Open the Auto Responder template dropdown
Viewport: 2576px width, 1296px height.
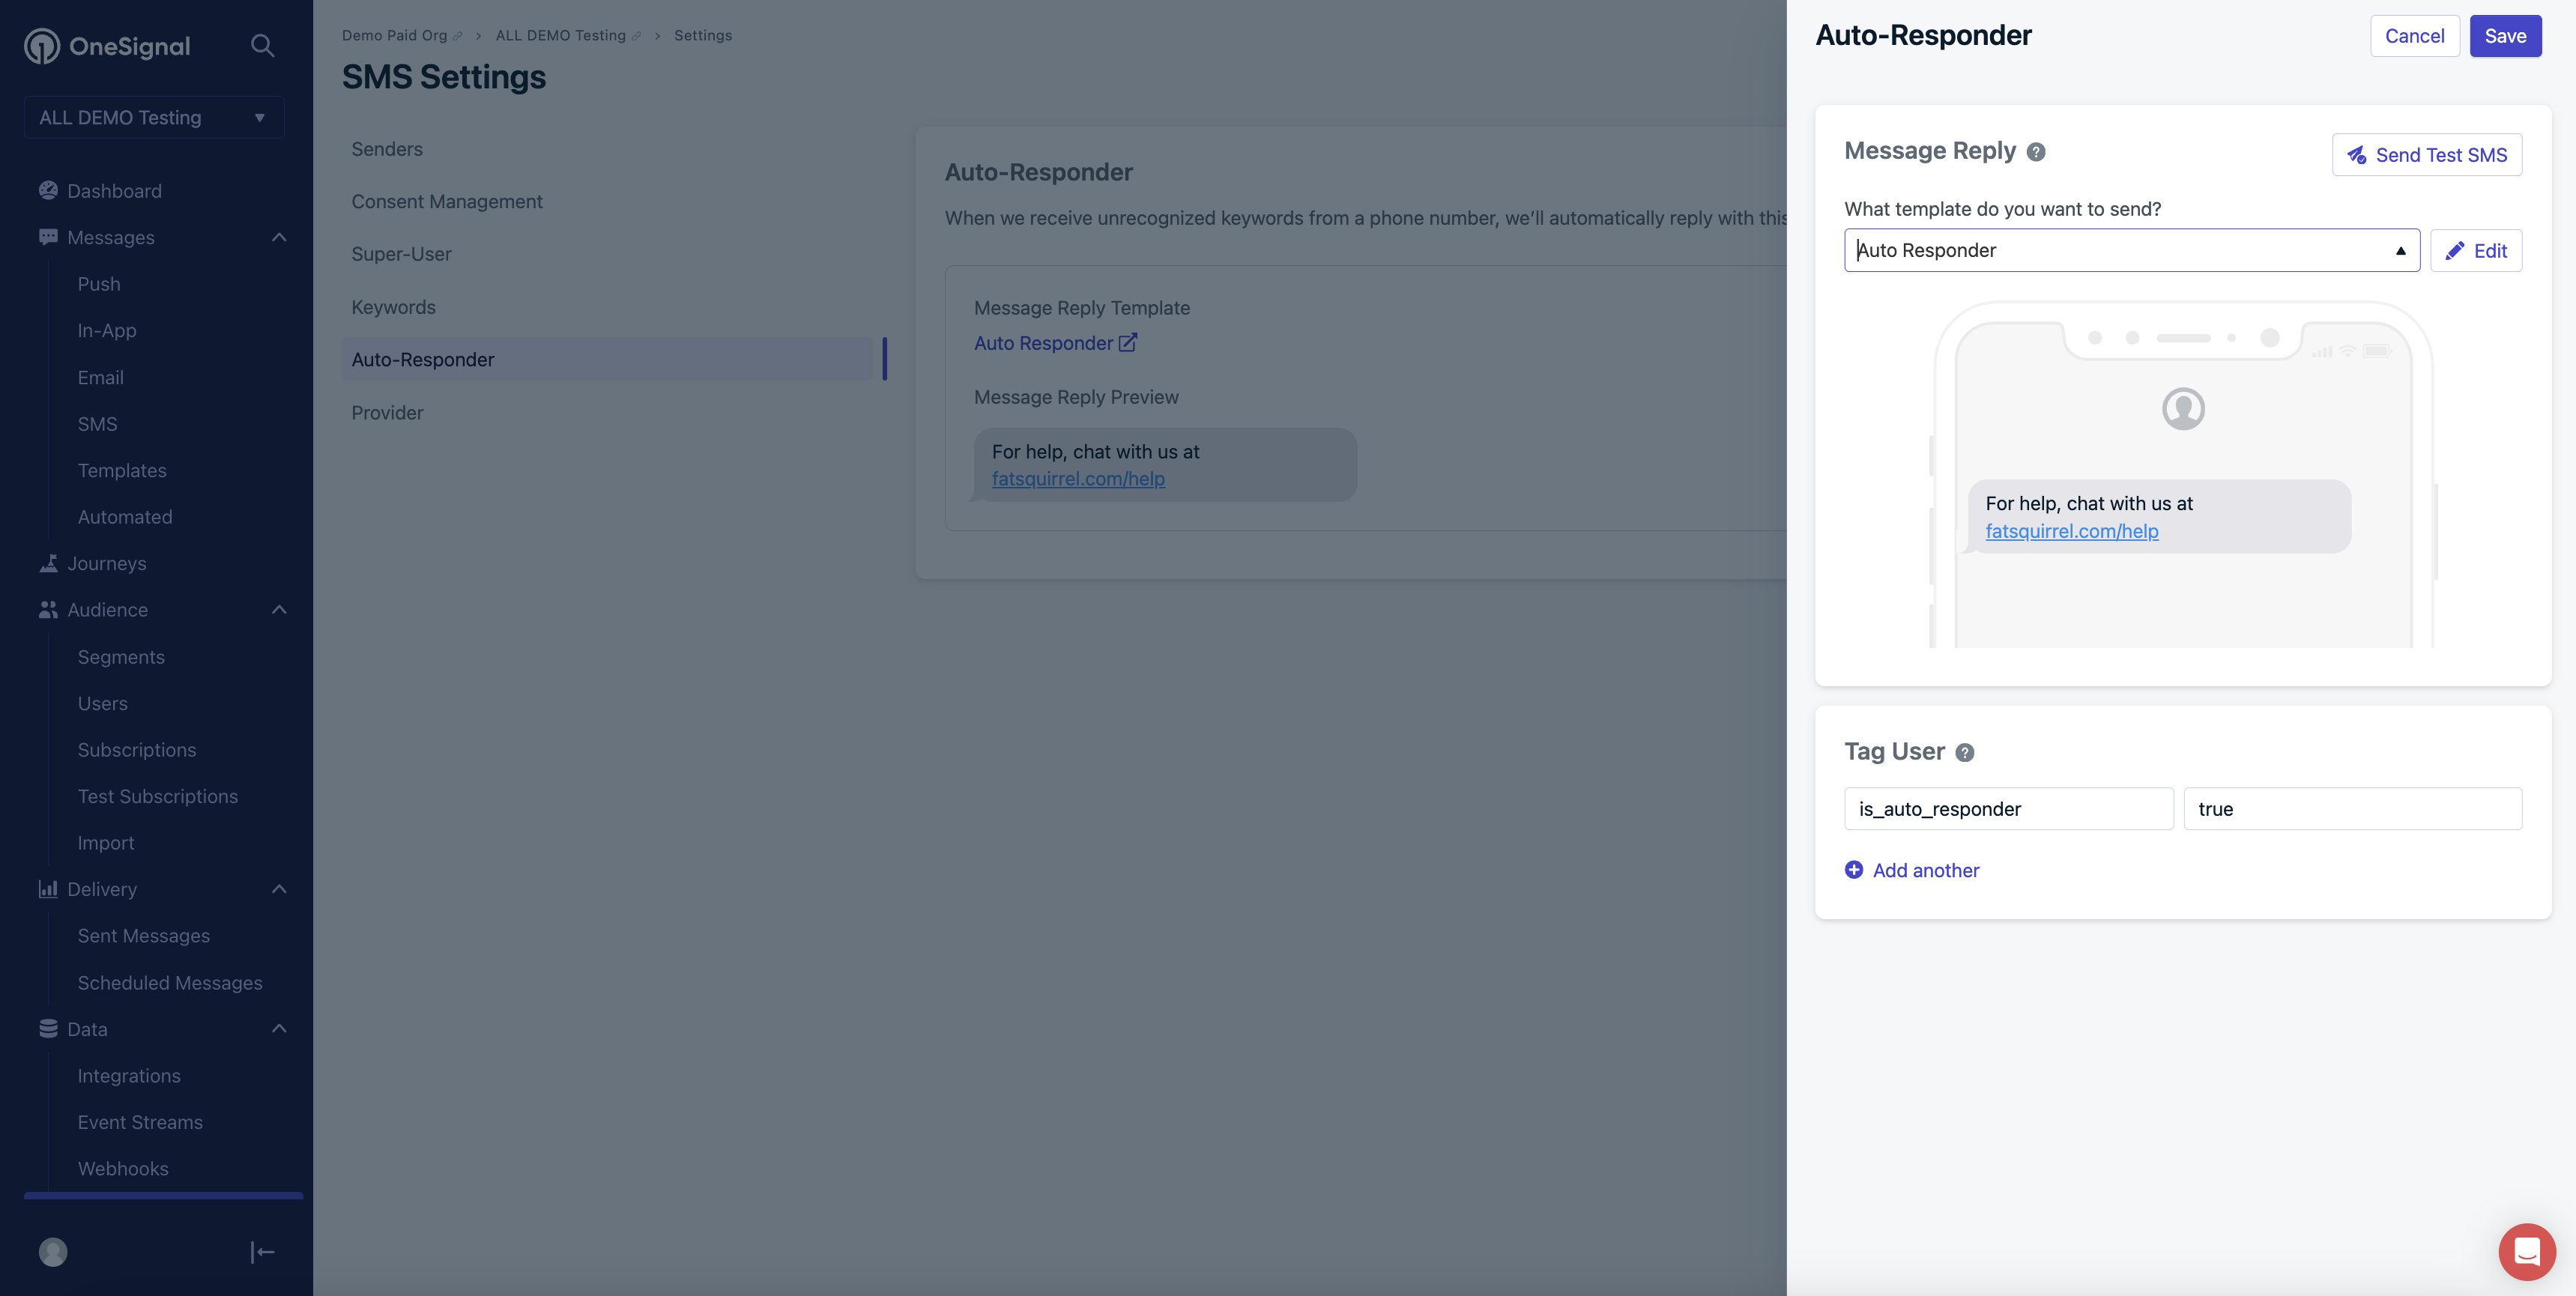coord(2132,250)
